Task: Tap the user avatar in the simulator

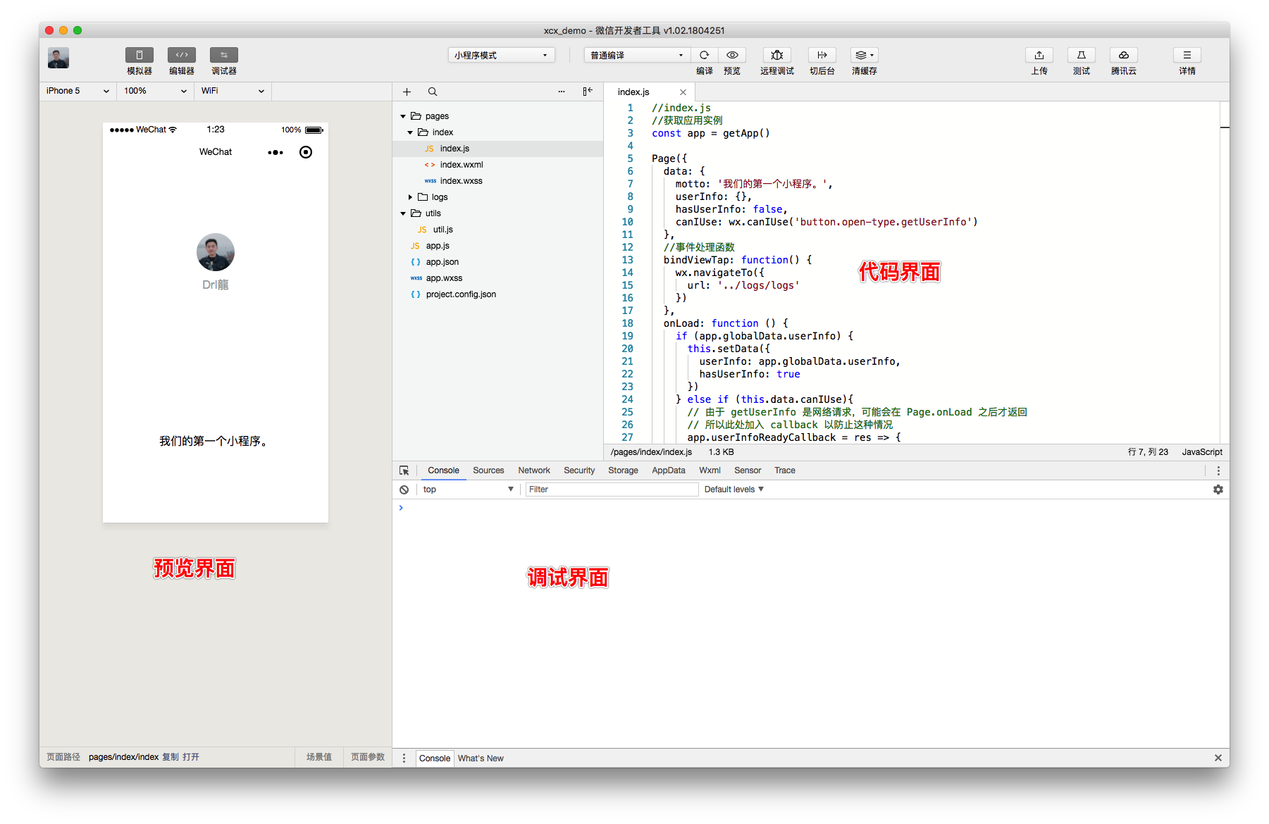Action: [216, 252]
